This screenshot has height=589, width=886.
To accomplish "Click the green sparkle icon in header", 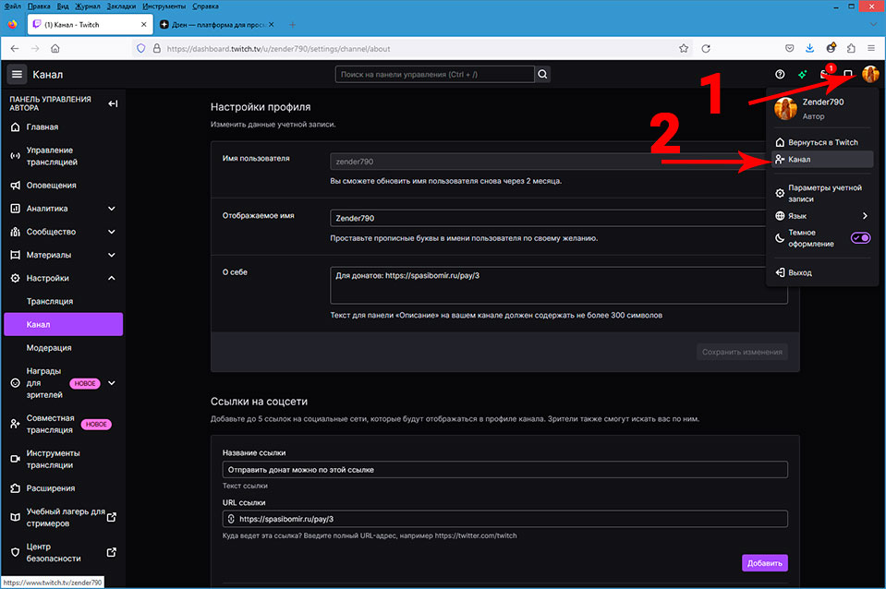I will [x=802, y=74].
